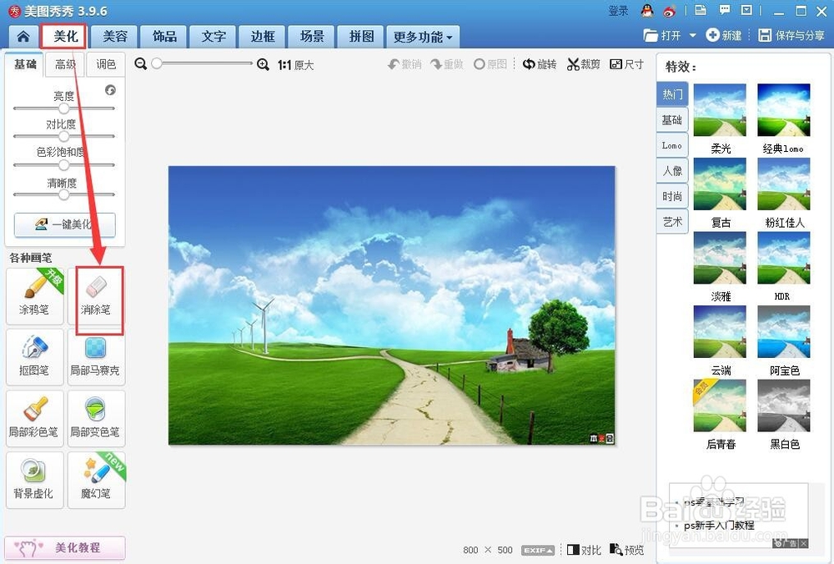Screen dimensions: 834x564
Task: Select the 局部马赛克 mosaic tool
Action: [x=96, y=357]
